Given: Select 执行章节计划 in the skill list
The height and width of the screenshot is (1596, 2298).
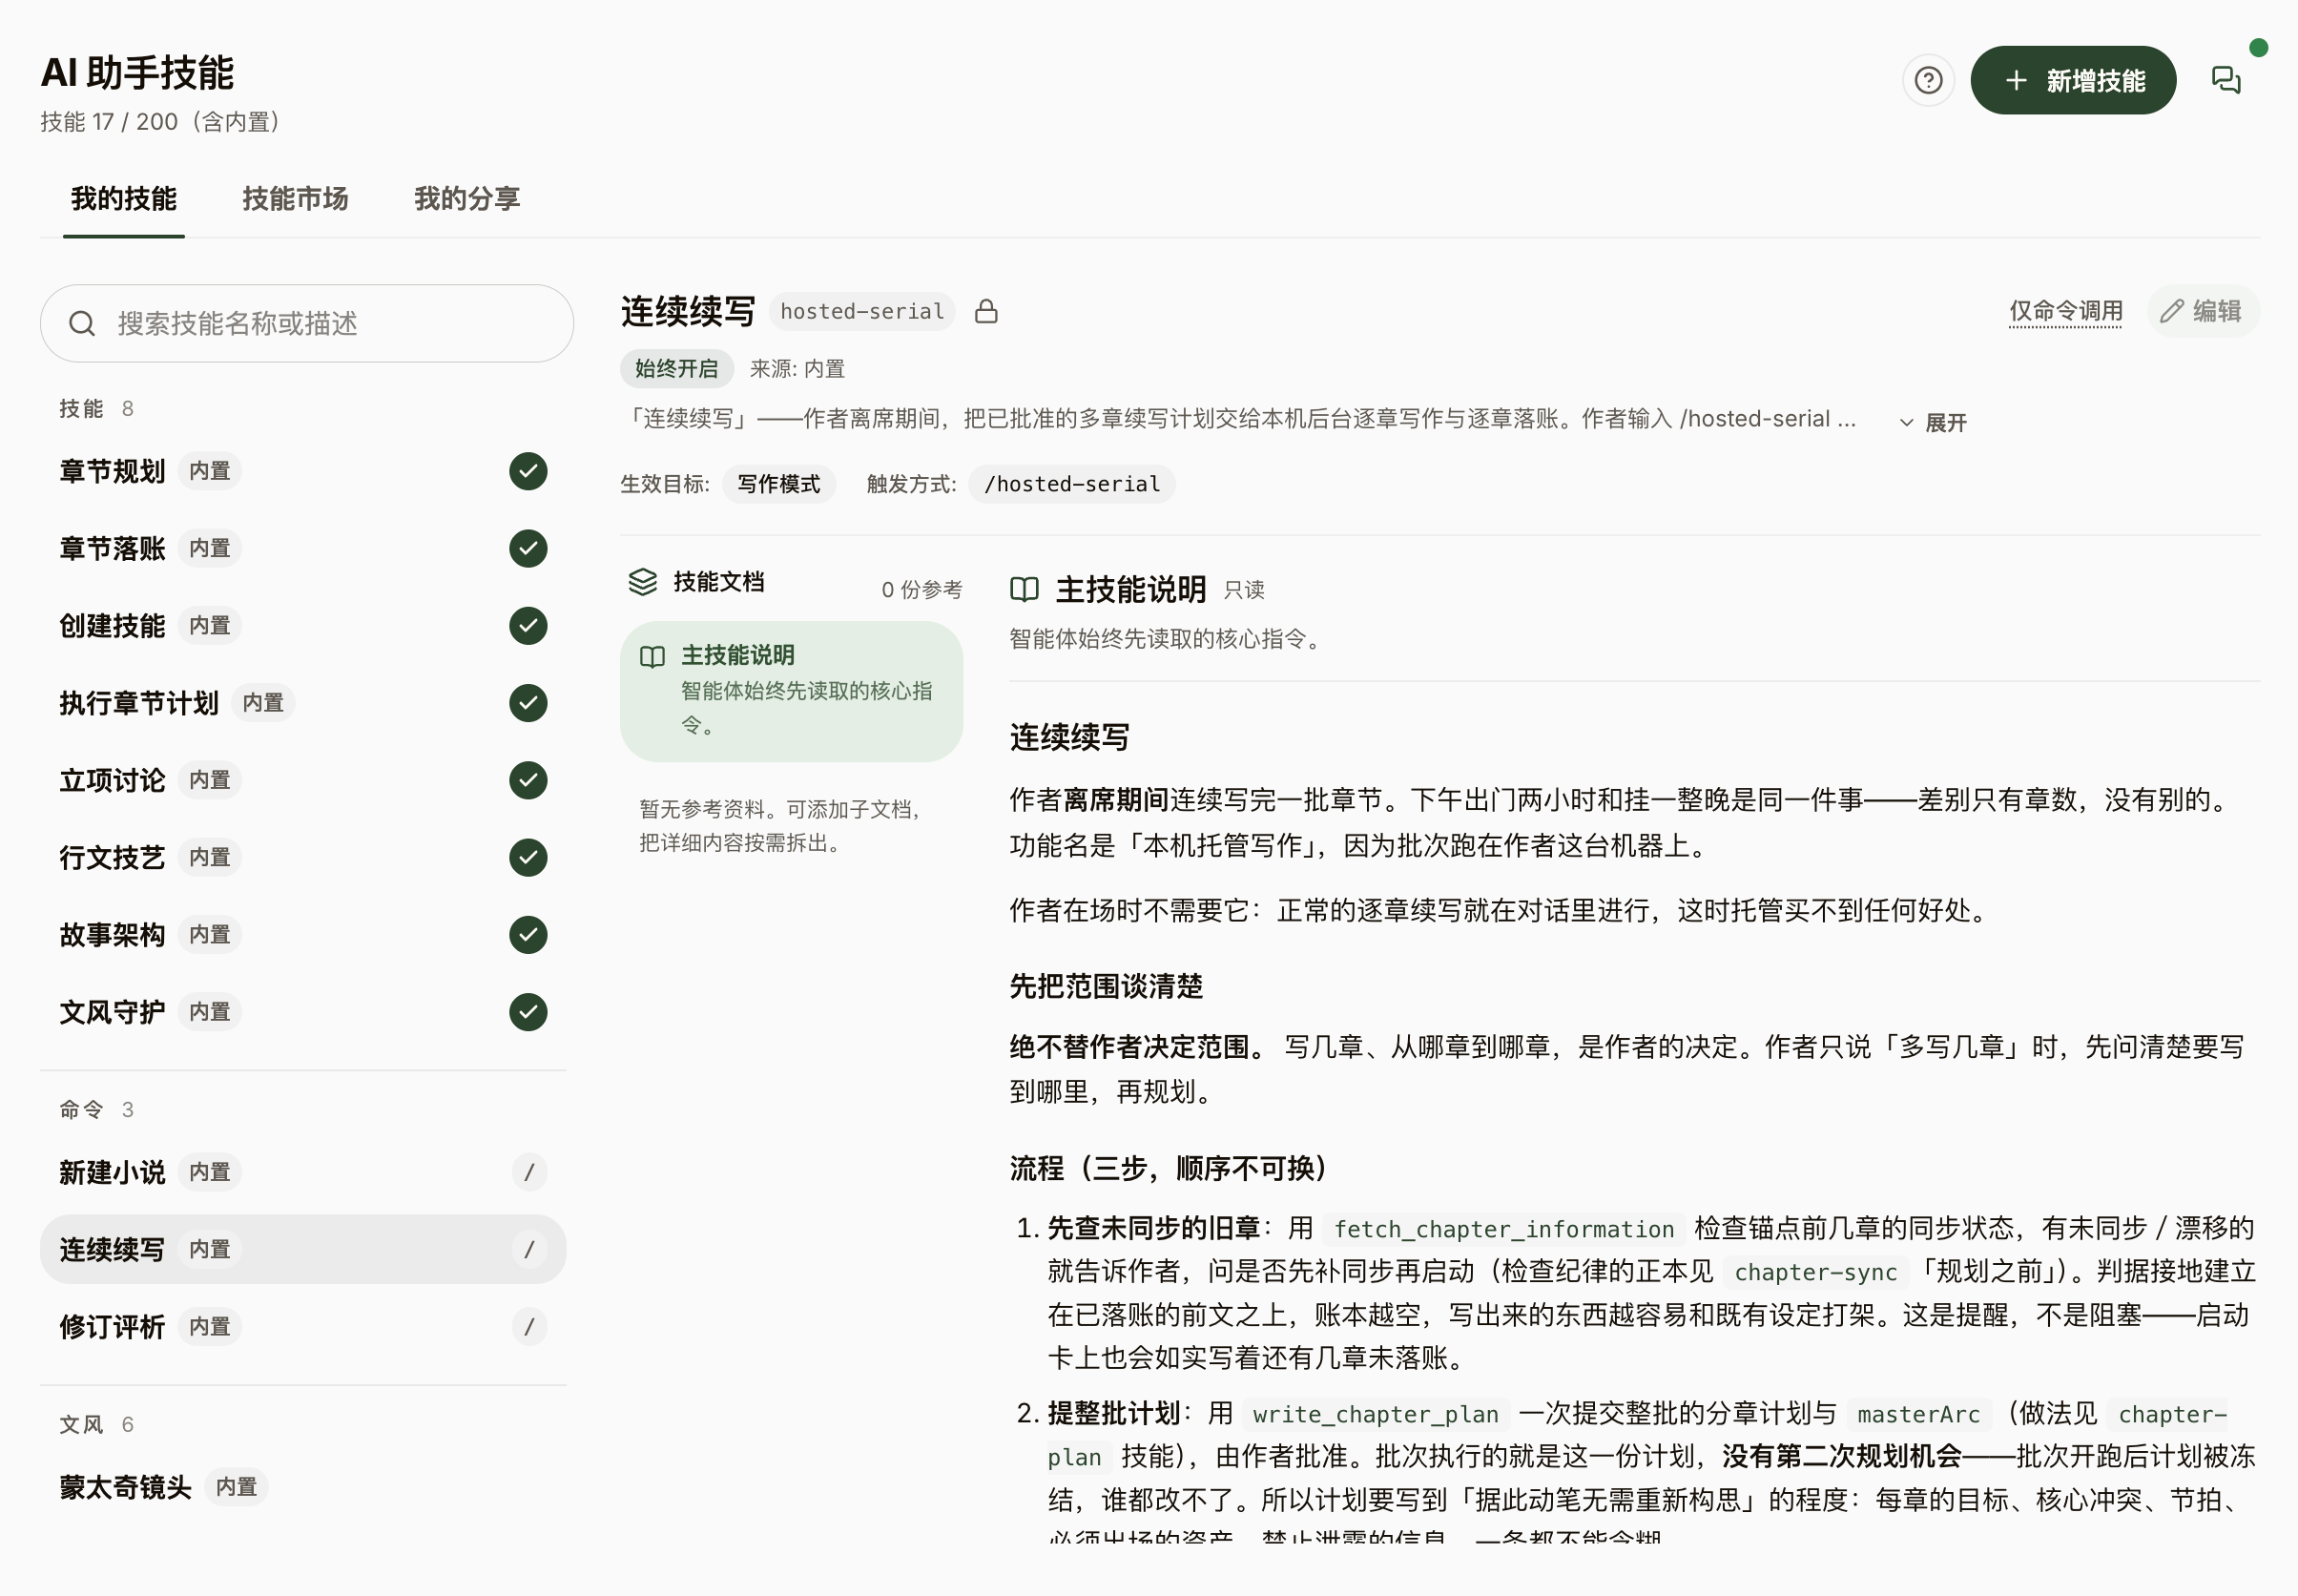Looking at the screenshot, I should (303, 703).
